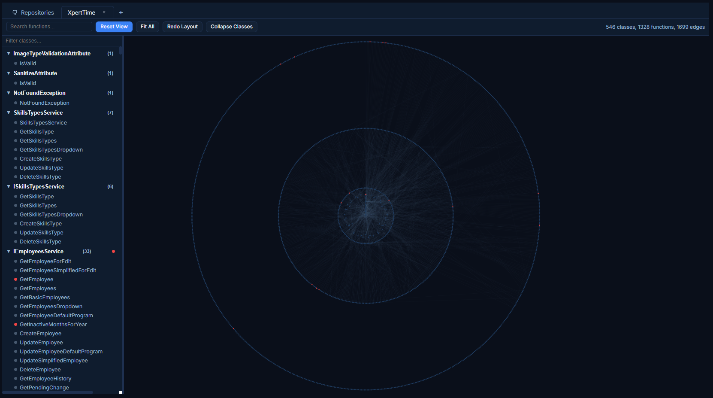Click the red indicator dot on IEmployeesService

tap(113, 251)
